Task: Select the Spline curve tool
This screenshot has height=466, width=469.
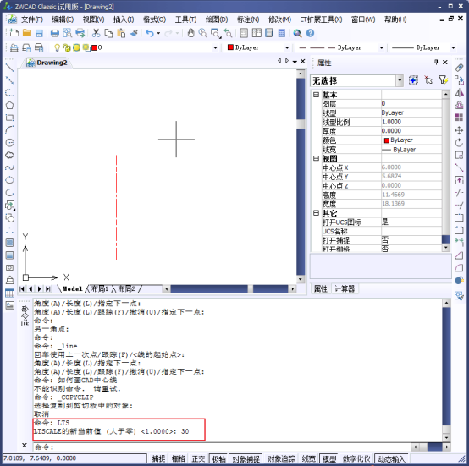Action: click(x=9, y=167)
